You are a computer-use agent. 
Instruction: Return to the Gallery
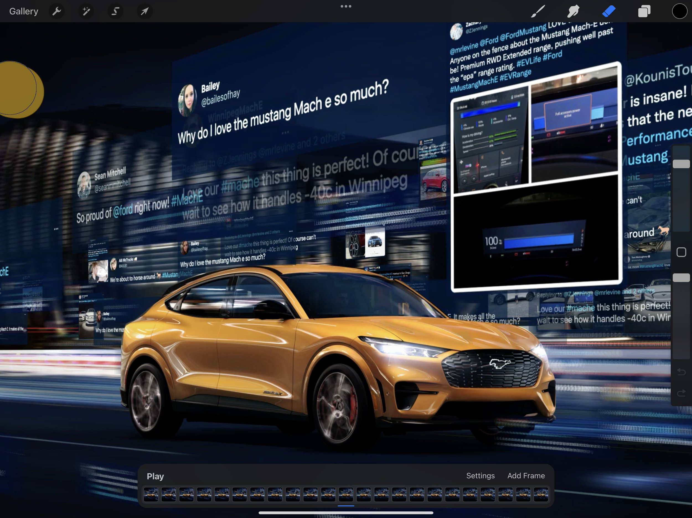[x=24, y=11]
